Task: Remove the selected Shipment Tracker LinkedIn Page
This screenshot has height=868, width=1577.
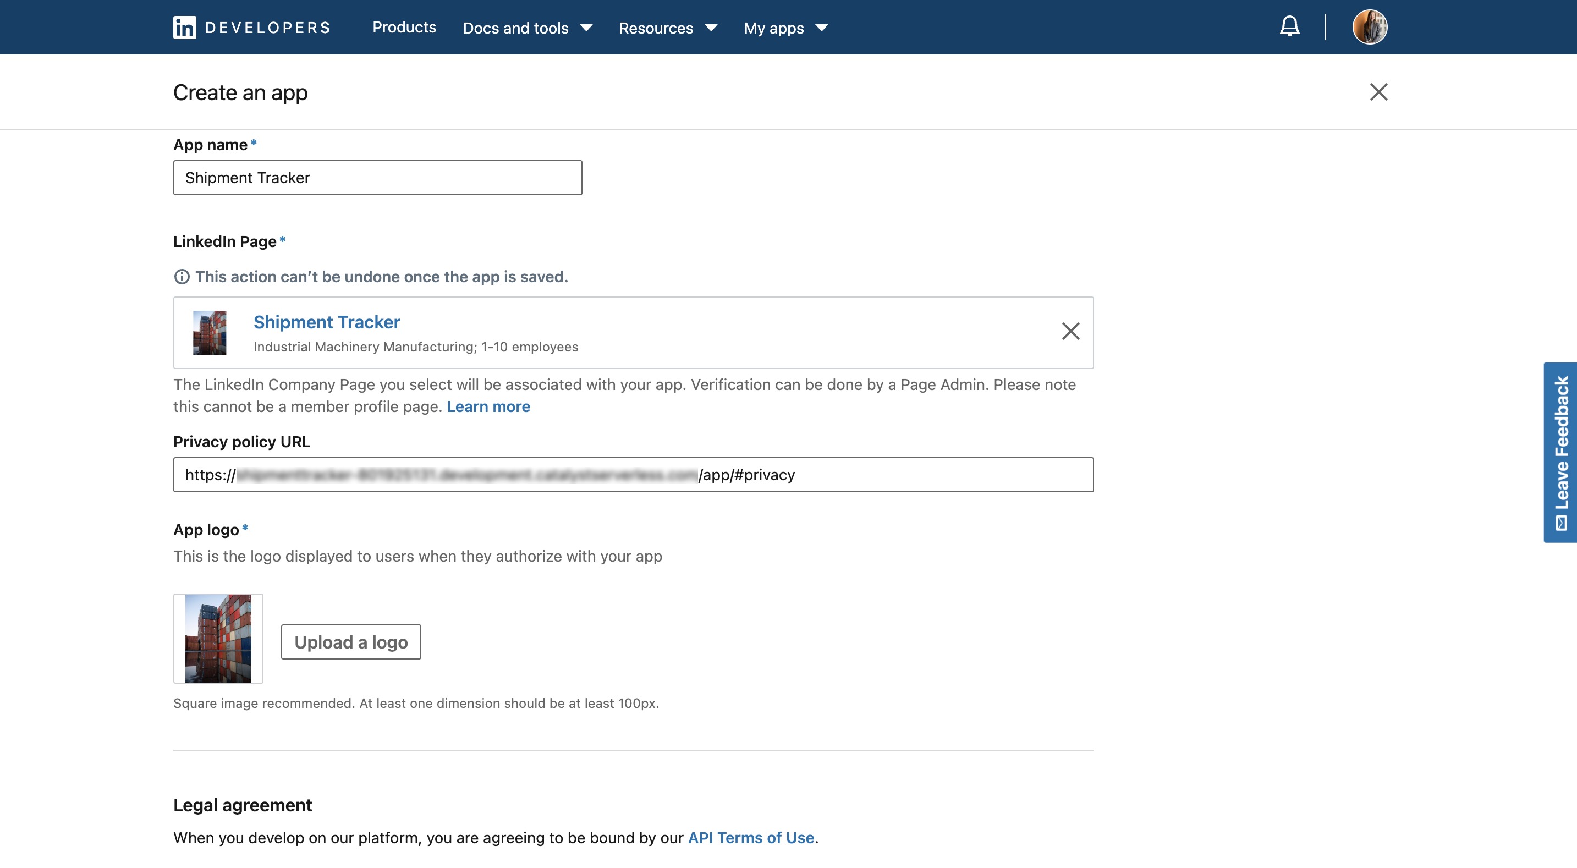Action: pos(1071,332)
